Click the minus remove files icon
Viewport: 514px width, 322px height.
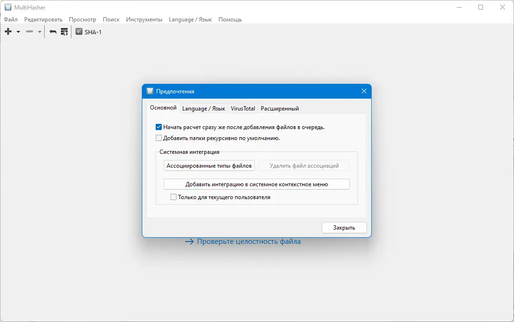[x=30, y=32]
